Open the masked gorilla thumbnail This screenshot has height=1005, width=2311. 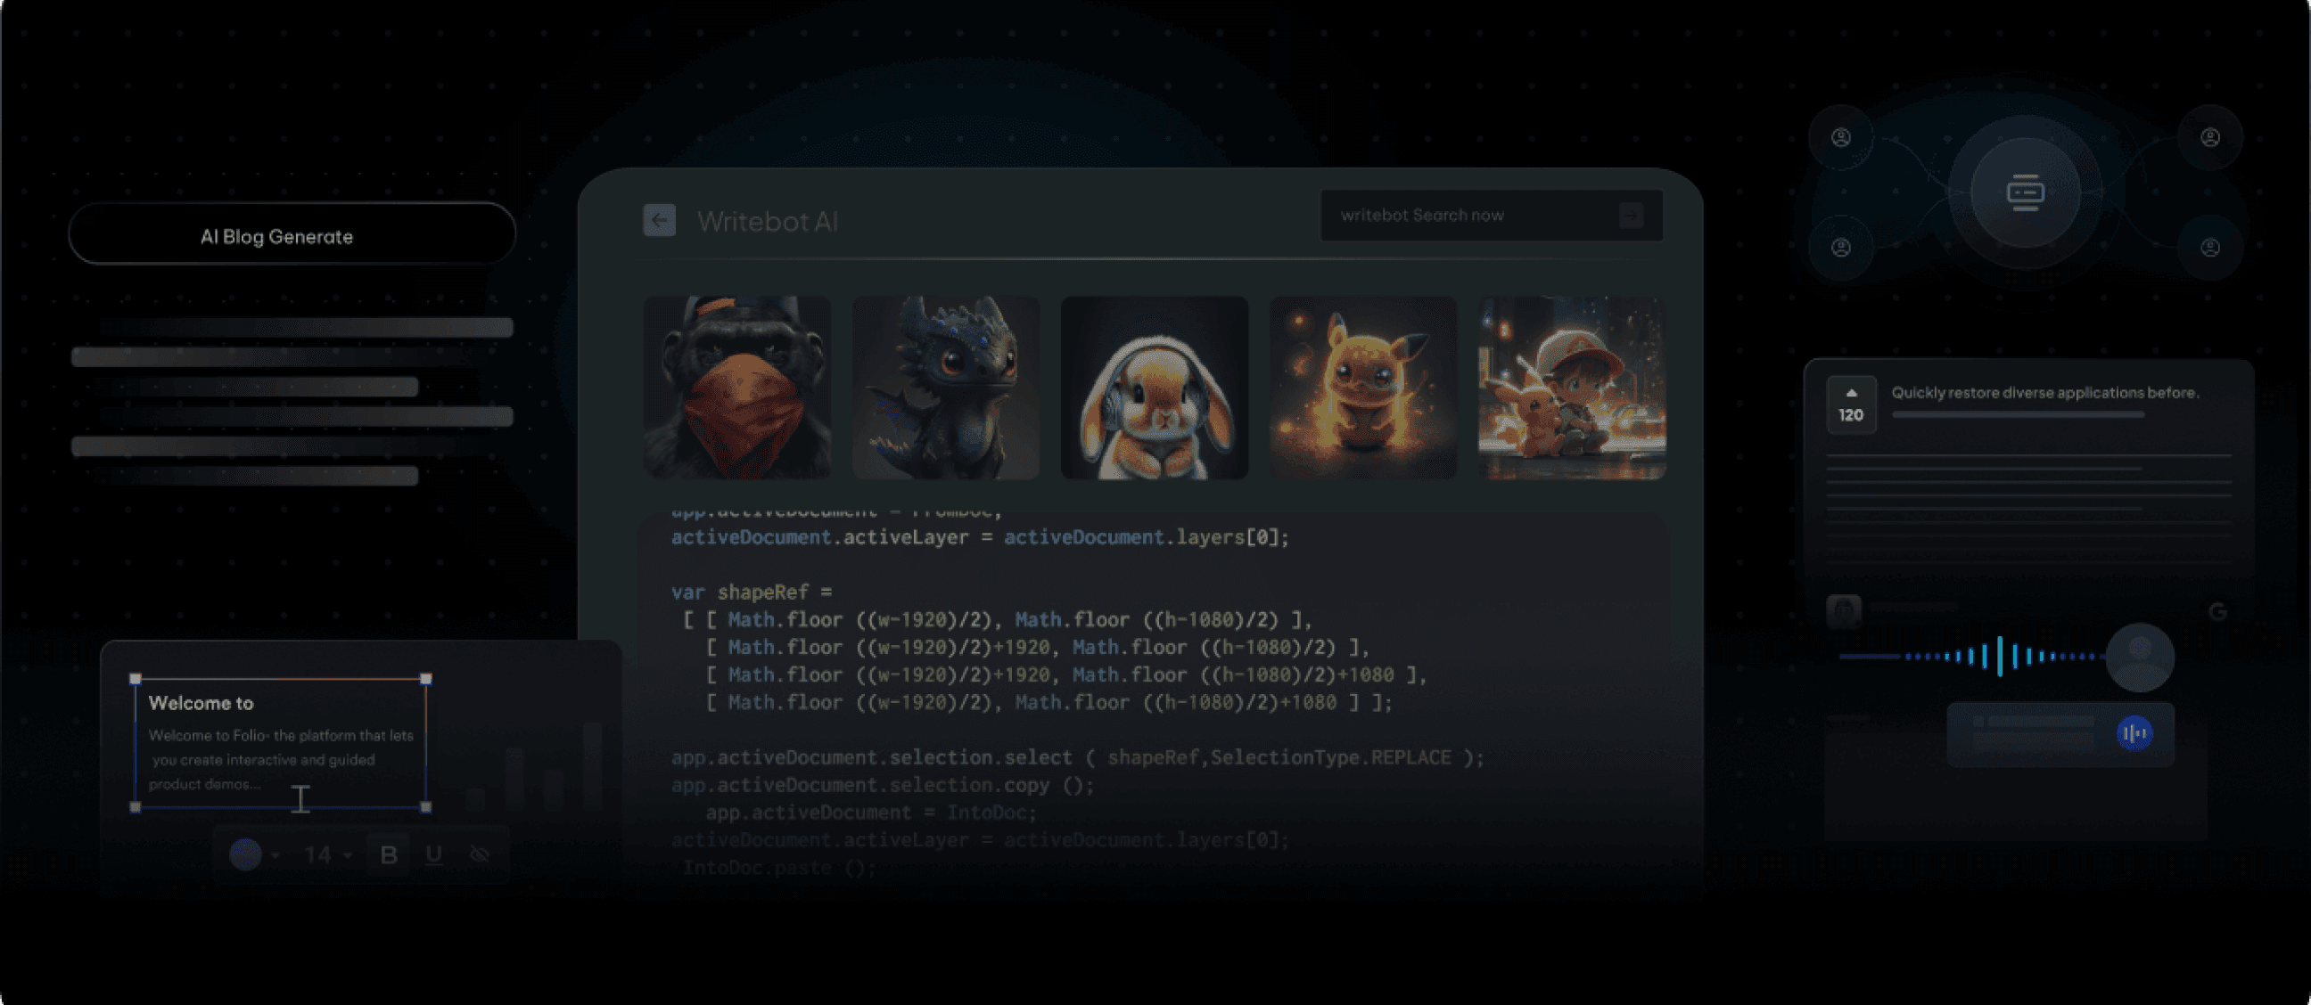coord(737,388)
